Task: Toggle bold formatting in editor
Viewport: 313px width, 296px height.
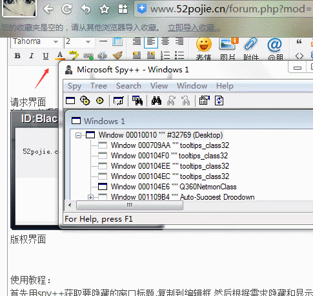Action: [x=17, y=56]
